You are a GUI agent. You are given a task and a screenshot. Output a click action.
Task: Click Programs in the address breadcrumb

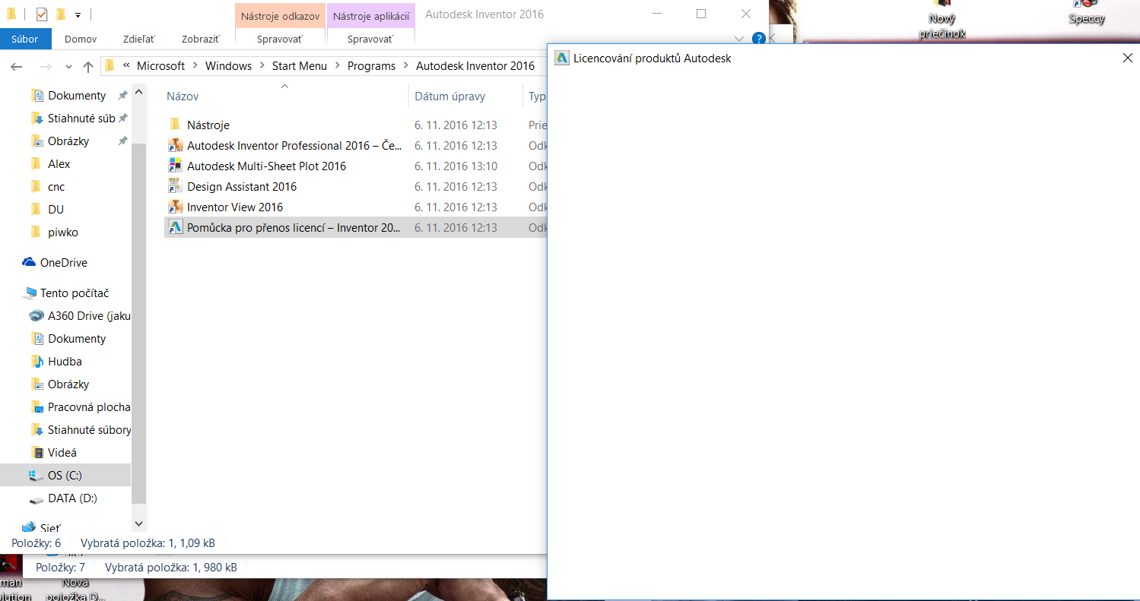point(371,66)
